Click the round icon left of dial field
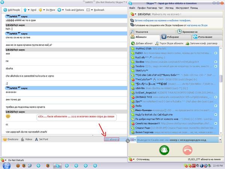Screen dimensions: 225x169 [x=128, y=141]
